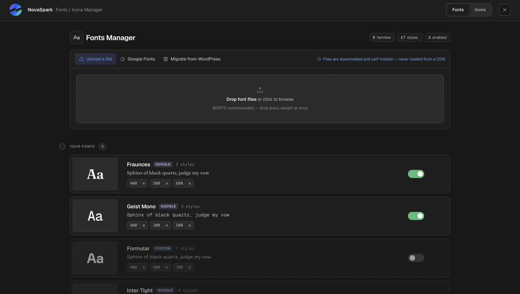Remove the 500 weight from Geist Mono
This screenshot has width=520, height=294.
coord(190,225)
